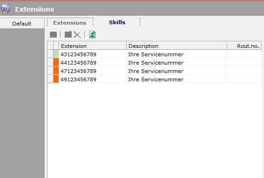This screenshot has width=264, height=178.
Task: Sort by the Description column header
Action: coord(176,46)
